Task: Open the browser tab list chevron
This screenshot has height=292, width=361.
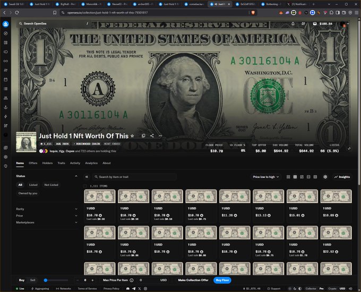Action: point(329,4)
